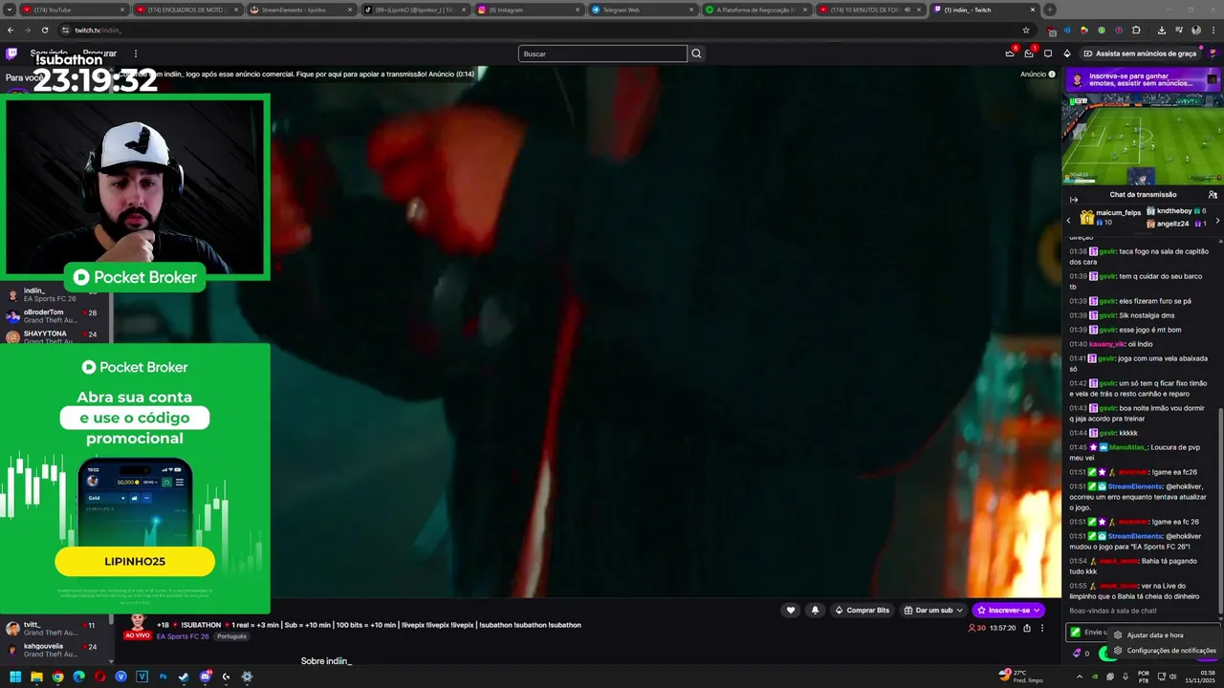Screen dimensions: 1224x688
Task: Click the Comprar Bits button
Action: point(862,610)
